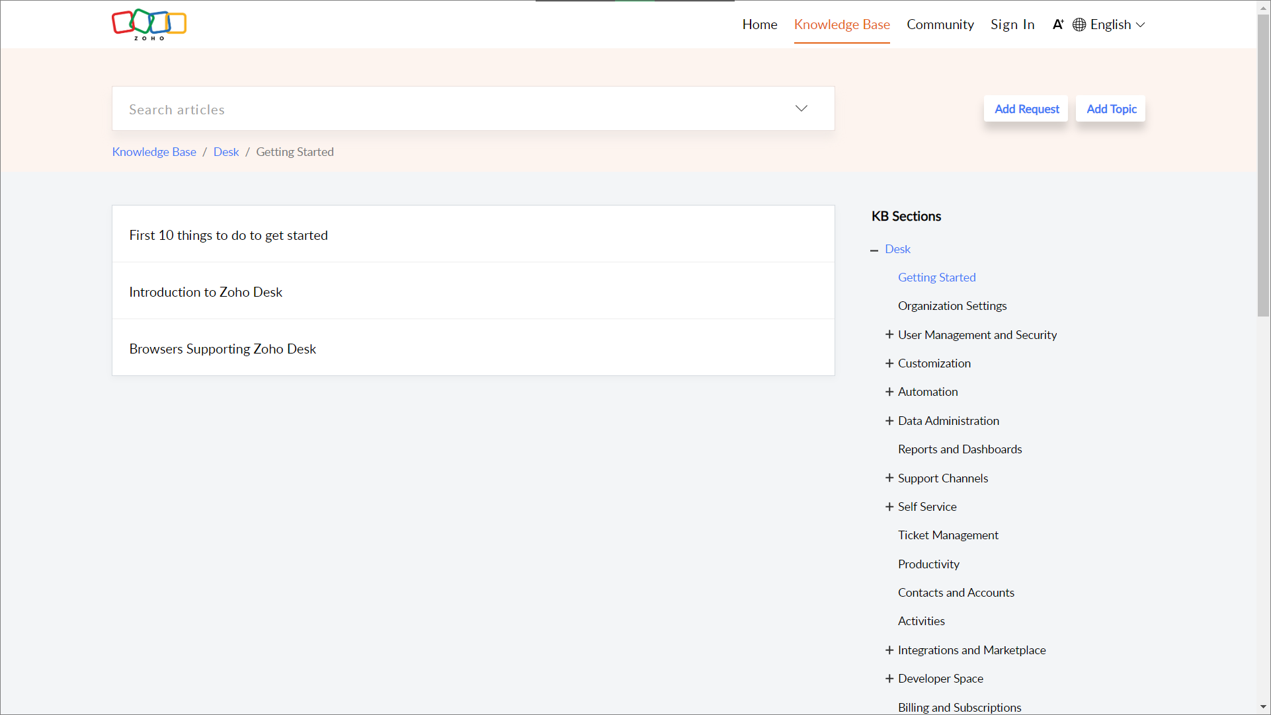Click the Knowledge Base breadcrumb link

[x=154, y=152]
